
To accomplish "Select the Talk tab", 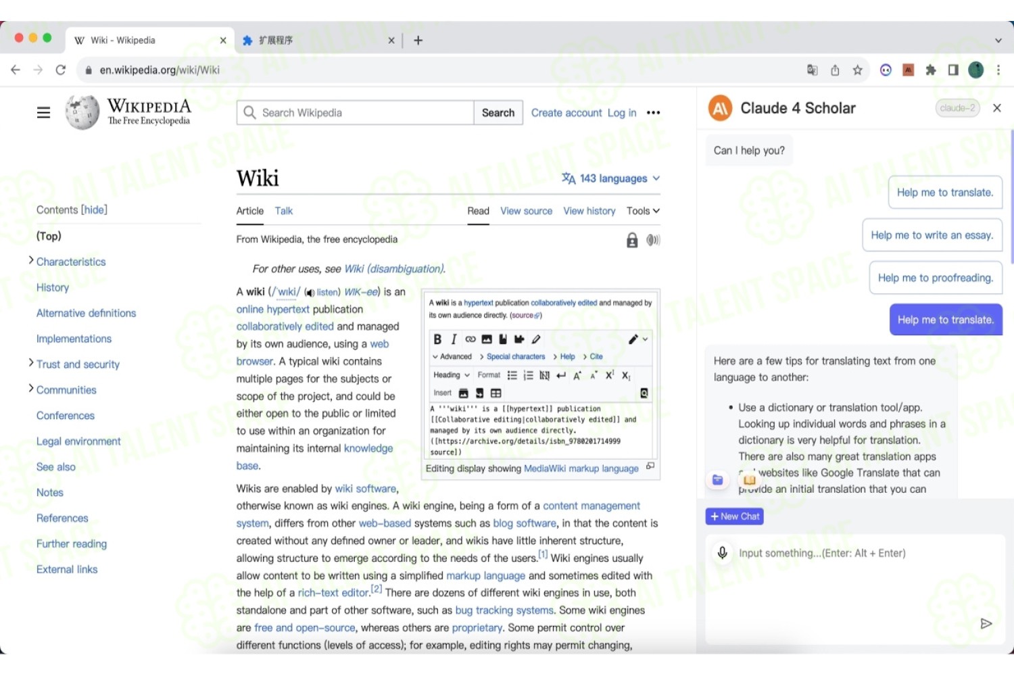I will point(284,211).
